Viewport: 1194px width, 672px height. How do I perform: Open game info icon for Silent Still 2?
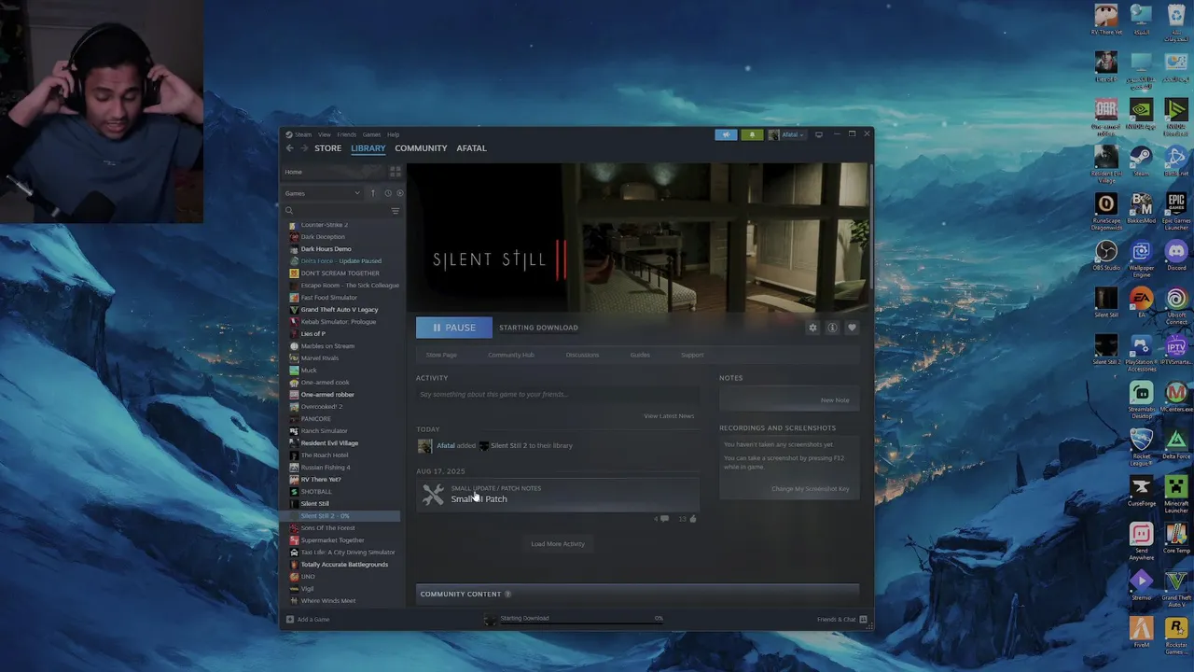(832, 328)
